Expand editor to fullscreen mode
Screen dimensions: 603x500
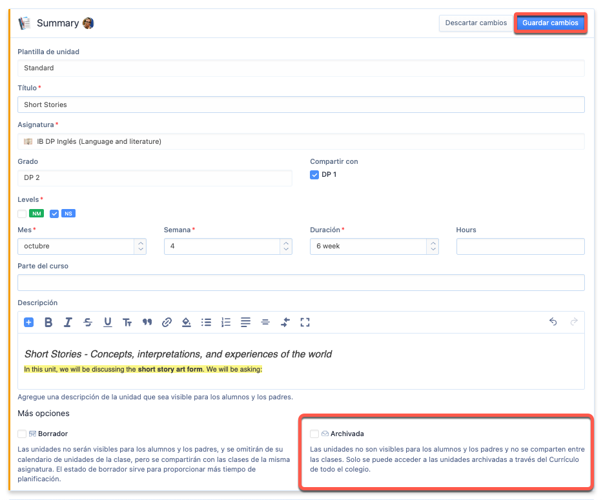point(305,323)
